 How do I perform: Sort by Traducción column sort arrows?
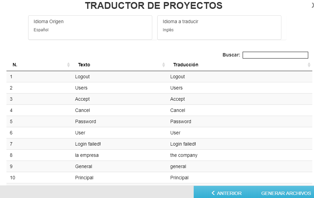tap(309, 65)
